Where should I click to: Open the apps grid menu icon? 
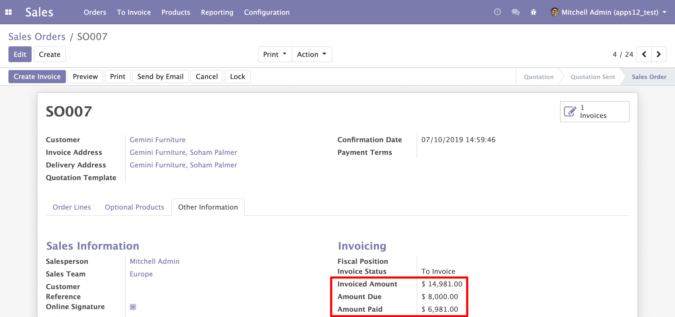pyautogui.click(x=9, y=12)
